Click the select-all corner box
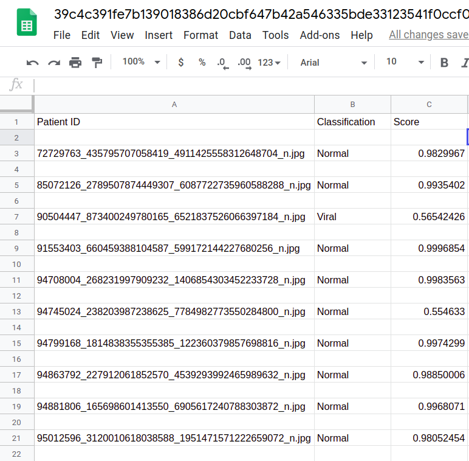The width and height of the screenshot is (469, 461). point(16,104)
